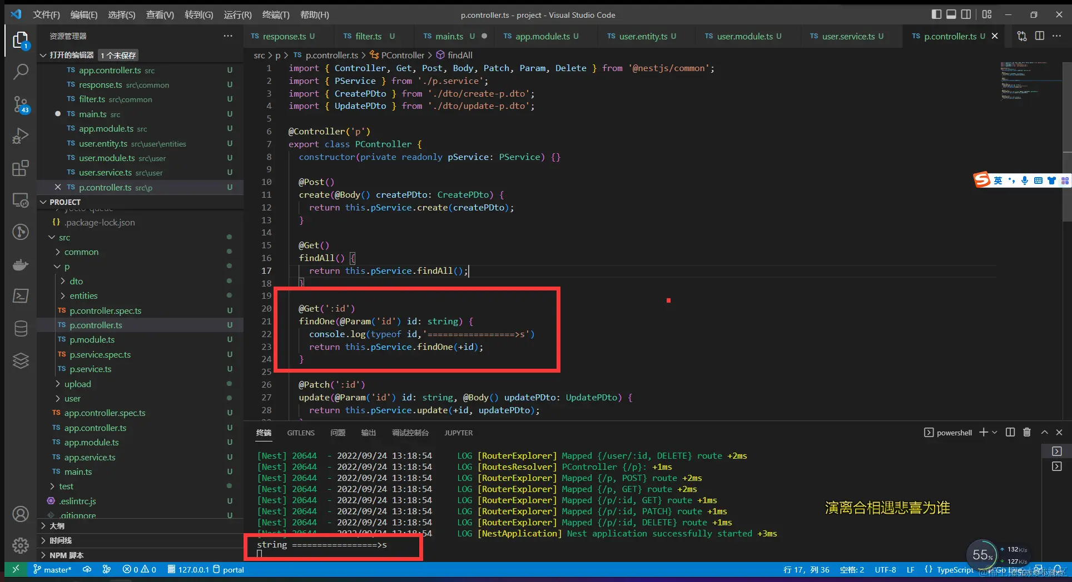The width and height of the screenshot is (1072, 582).
Task: Open the Explorer view in the activity bar
Action: point(21,41)
